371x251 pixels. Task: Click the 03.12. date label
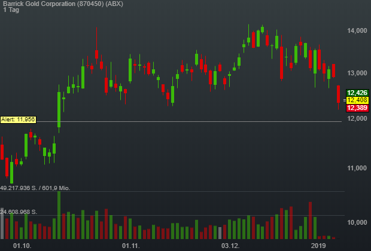click(x=230, y=246)
